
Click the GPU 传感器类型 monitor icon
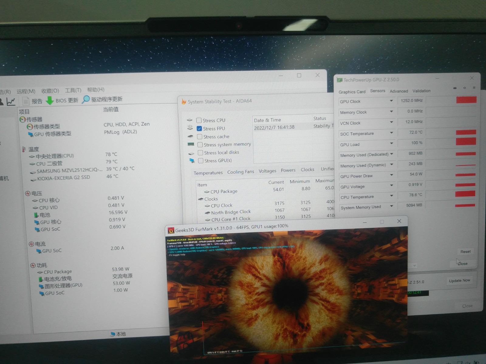[31, 134]
